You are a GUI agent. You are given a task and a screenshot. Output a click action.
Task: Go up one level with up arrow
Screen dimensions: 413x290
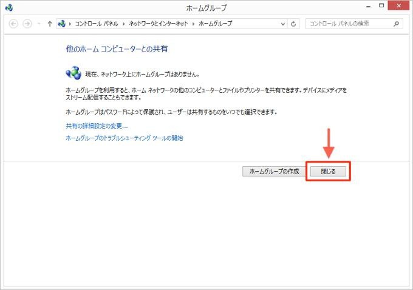[49, 24]
